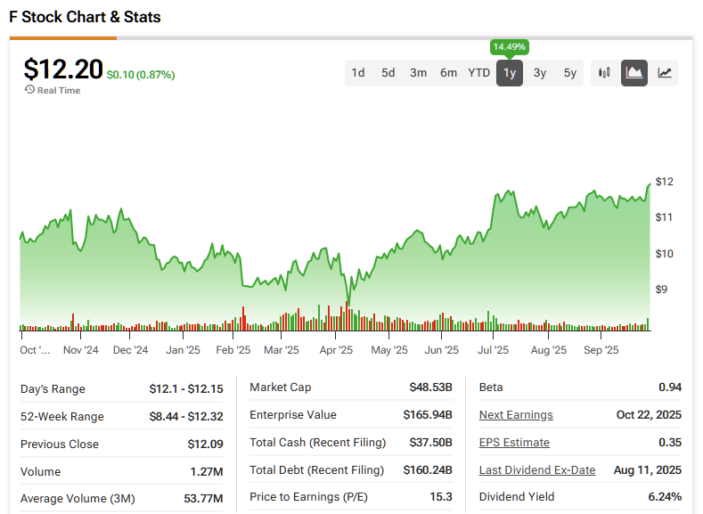Open the EPS Estimate link
The image size is (703, 514).
click(514, 443)
